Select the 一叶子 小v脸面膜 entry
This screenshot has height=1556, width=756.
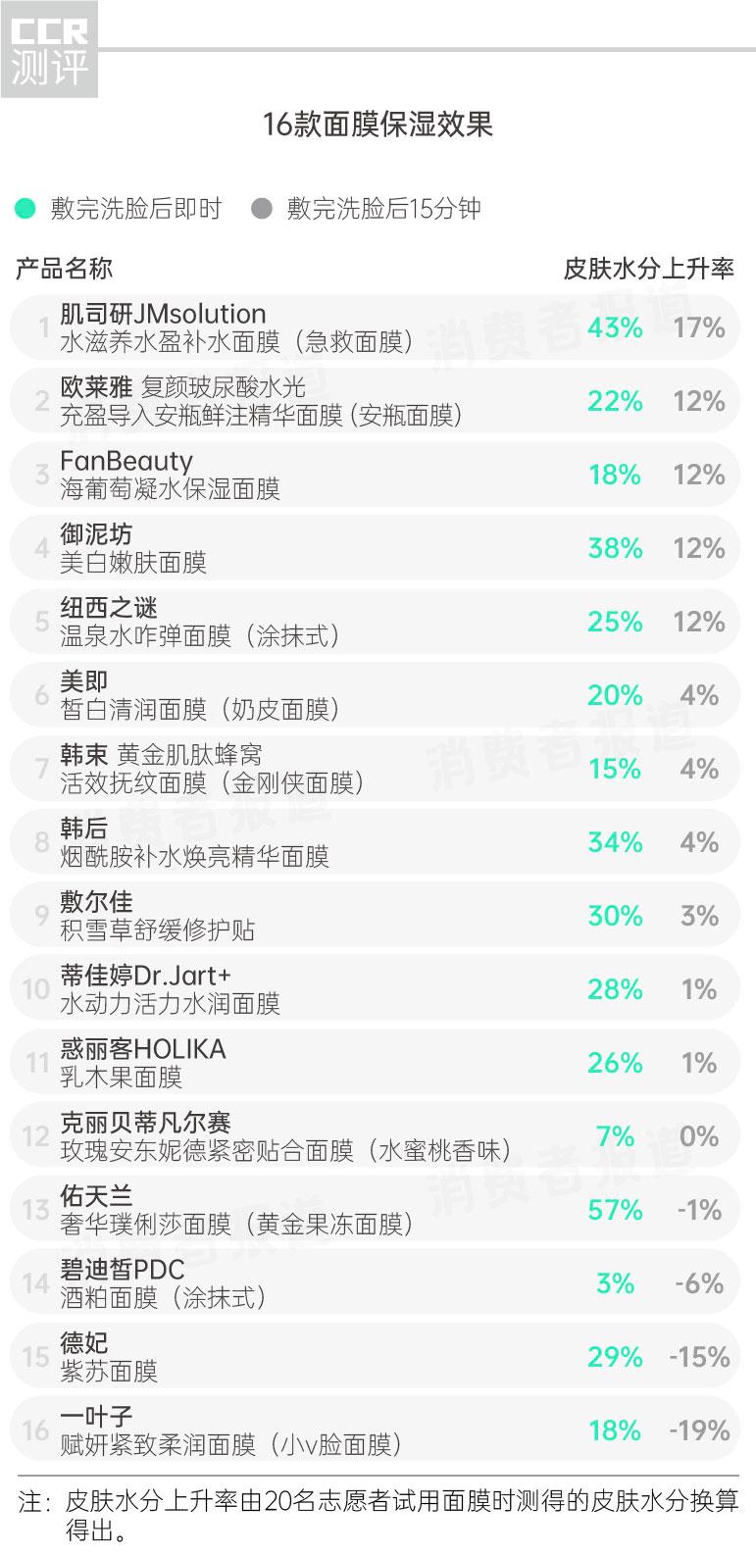[x=230, y=1431]
